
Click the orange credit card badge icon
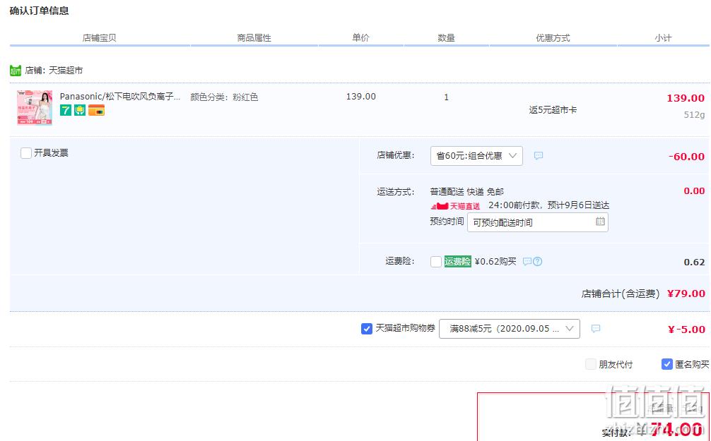click(96, 110)
